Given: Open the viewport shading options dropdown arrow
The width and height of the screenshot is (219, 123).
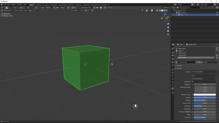Looking at the screenshot, I should tap(169, 11).
